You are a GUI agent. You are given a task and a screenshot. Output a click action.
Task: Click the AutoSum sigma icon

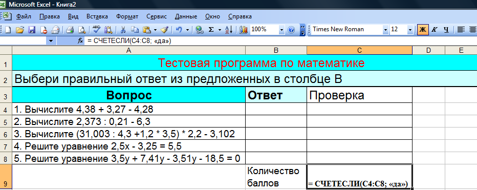[x=211, y=30]
